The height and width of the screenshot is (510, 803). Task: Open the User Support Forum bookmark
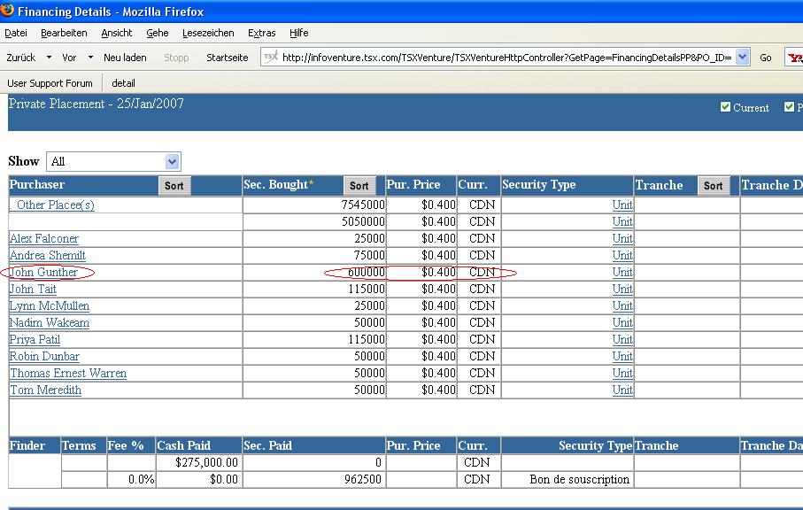[50, 83]
